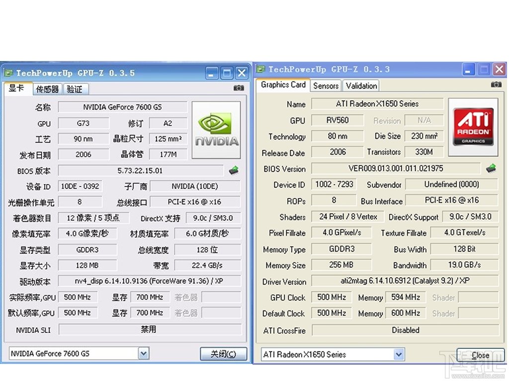Viewport: 509px width, 381px height.
Task: Switch to the Validation tab
Action: tap(361, 86)
